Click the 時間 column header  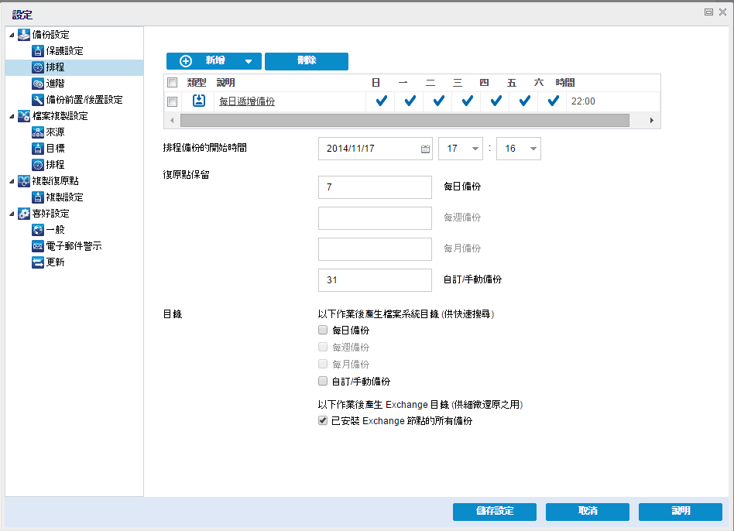tap(565, 83)
